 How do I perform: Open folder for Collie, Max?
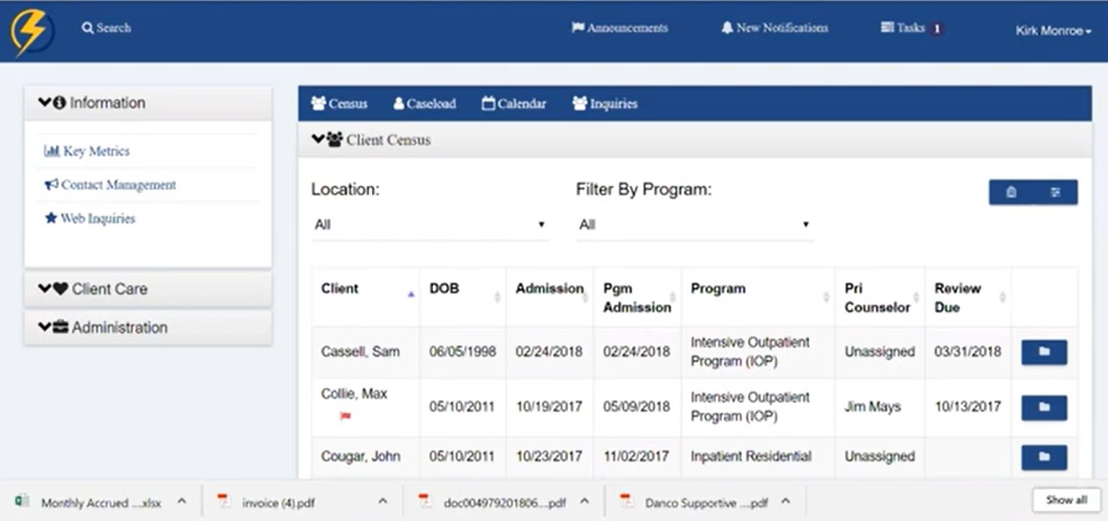click(x=1044, y=408)
